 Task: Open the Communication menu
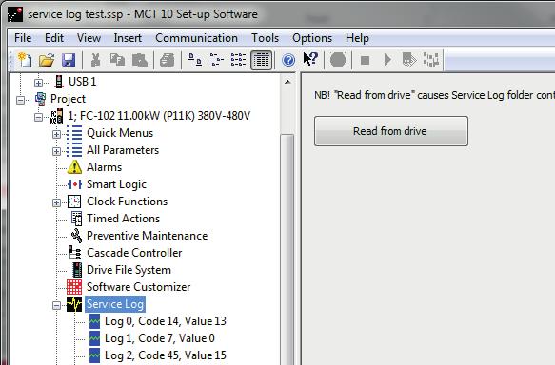(x=196, y=38)
